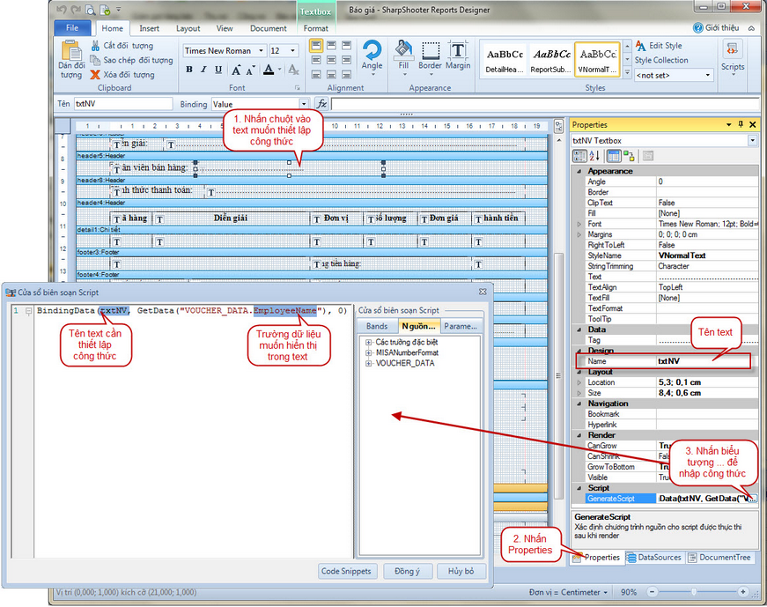Image resolution: width=767 pixels, height=607 pixels.
Task: Apply font color with the A swatch
Action: [269, 70]
